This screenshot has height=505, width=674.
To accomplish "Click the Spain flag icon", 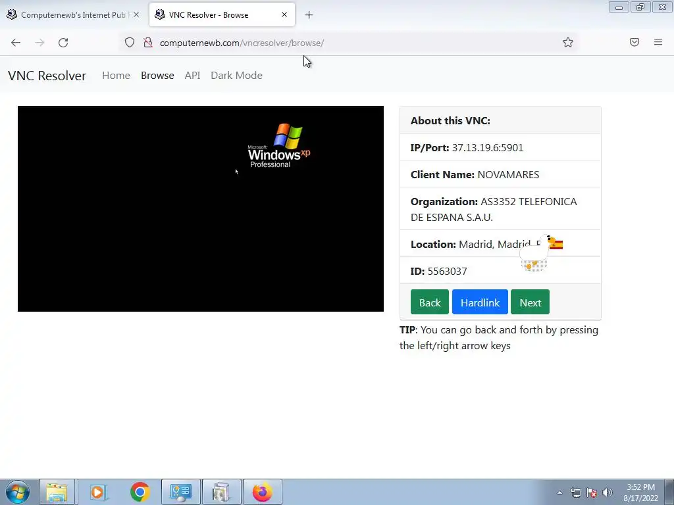I will pos(556,245).
